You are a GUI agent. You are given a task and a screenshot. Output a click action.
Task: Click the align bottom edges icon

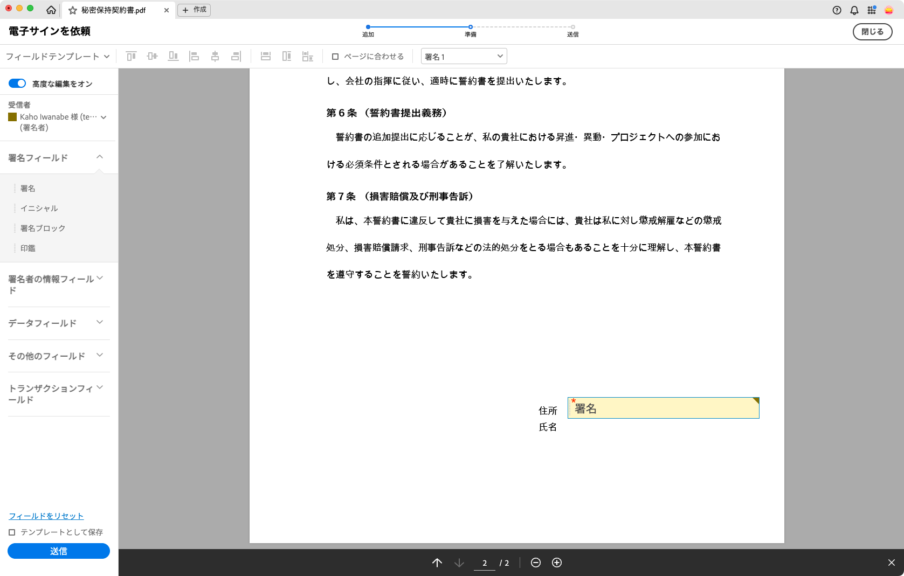(x=173, y=57)
